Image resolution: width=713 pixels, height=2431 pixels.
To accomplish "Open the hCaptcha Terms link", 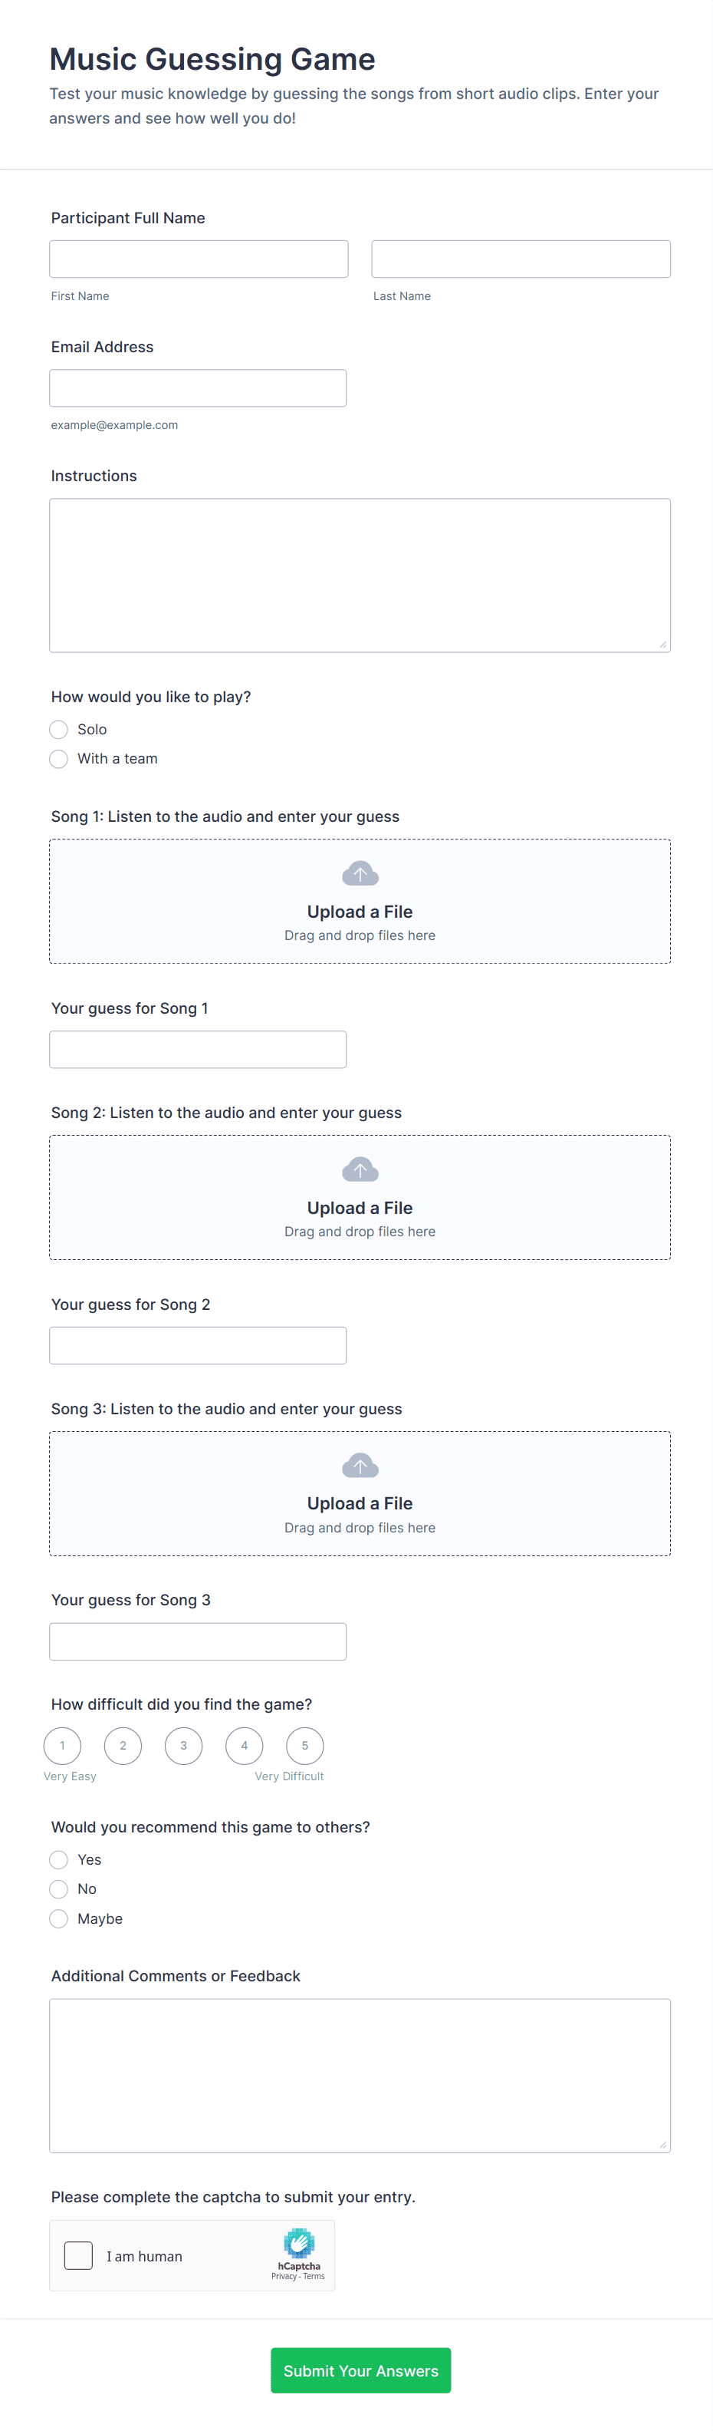I will pyautogui.click(x=314, y=2276).
